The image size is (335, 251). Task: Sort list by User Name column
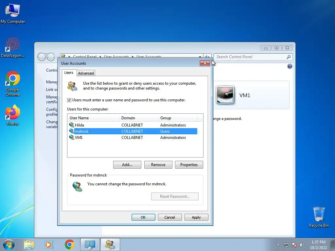[x=93, y=118]
